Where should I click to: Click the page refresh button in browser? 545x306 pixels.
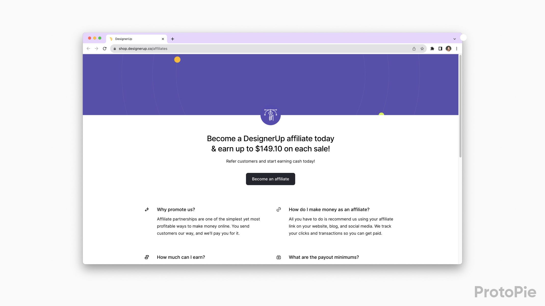[x=105, y=48]
